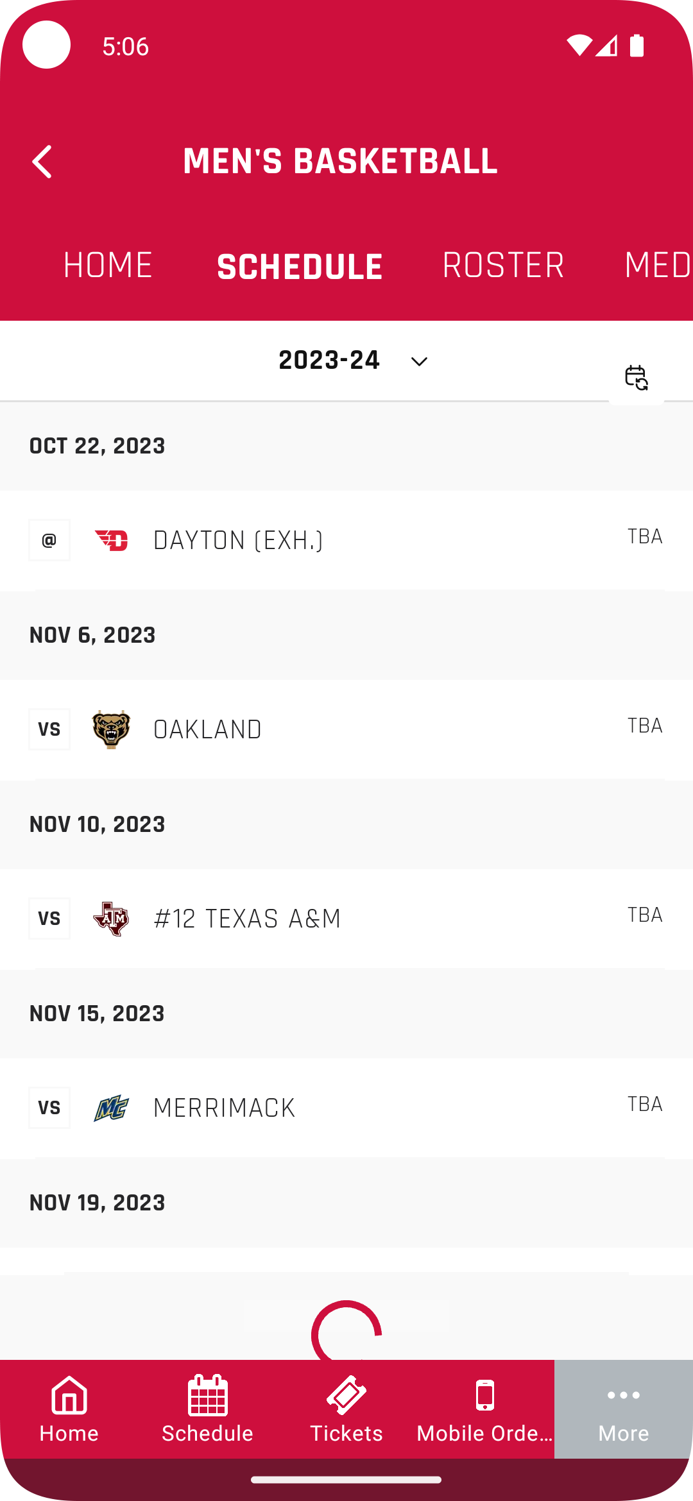Image resolution: width=693 pixels, height=1501 pixels.
Task: Open the partially visible MEDIA tab
Action: pos(657,266)
